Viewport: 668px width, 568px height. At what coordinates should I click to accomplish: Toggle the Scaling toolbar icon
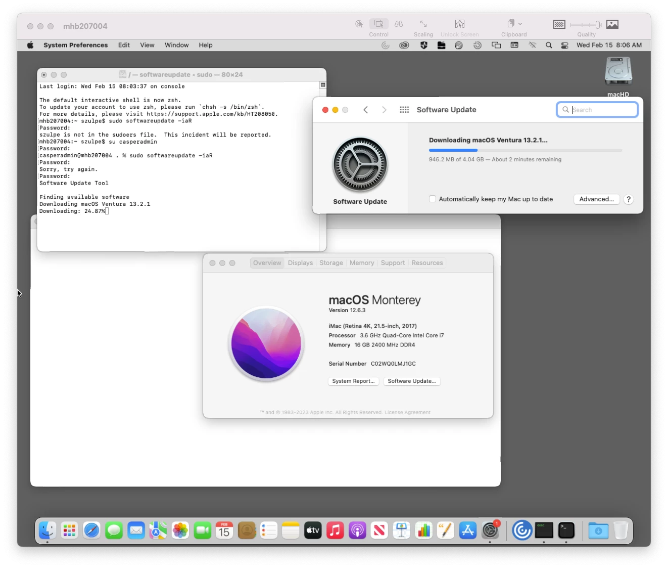click(x=423, y=24)
